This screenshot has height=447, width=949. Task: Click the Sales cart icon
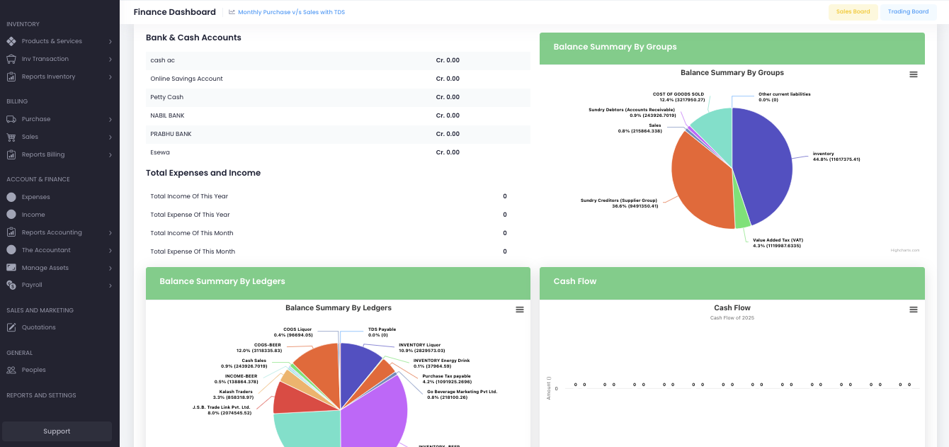[x=11, y=137]
